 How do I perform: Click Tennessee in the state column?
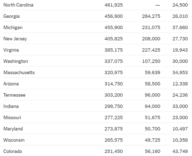click(x=14, y=95)
